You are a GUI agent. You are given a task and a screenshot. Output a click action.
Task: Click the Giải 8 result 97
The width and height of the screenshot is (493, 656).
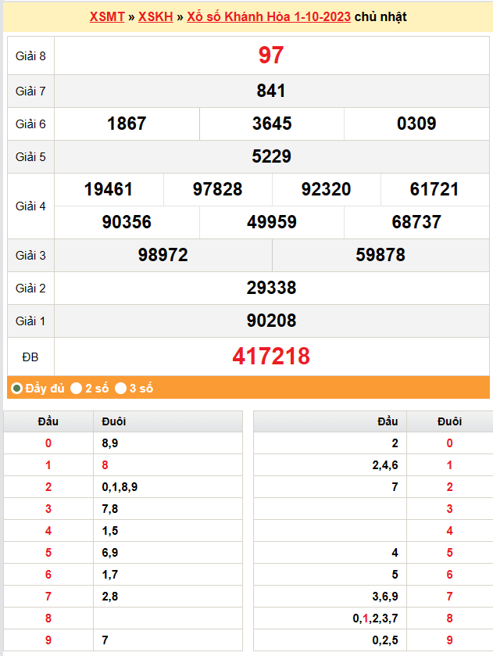pos(271,56)
